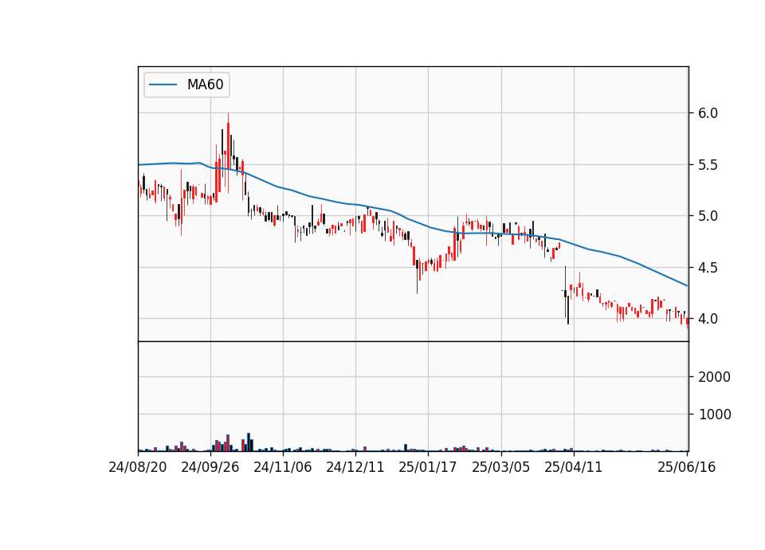Image resolution: width=765 pixels, height=550 pixels.
Task: Select the 24/11/06 date axis label
Action: pos(282,467)
